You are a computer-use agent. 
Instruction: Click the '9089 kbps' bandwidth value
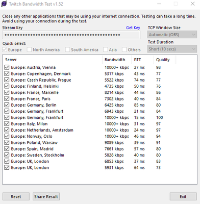pyautogui.click(x=114, y=142)
